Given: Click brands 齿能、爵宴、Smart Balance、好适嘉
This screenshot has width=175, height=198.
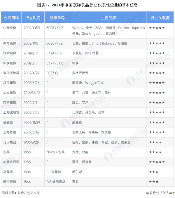Looking at the screenshot, I should [x=100, y=43].
